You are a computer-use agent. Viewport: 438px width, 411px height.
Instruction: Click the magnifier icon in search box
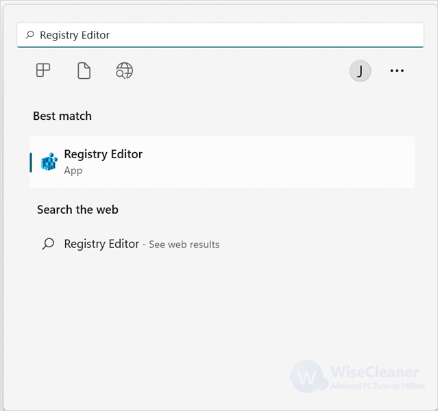point(29,35)
